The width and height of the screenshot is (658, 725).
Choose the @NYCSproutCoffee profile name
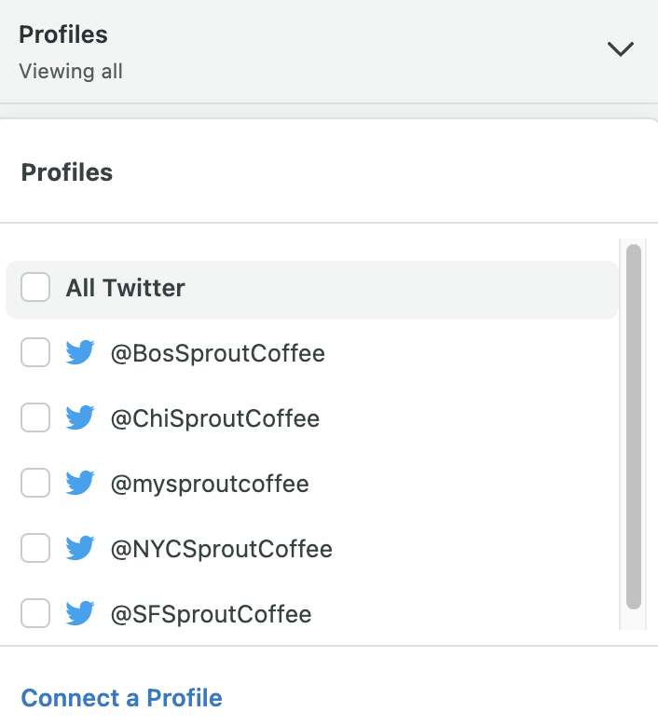(222, 549)
